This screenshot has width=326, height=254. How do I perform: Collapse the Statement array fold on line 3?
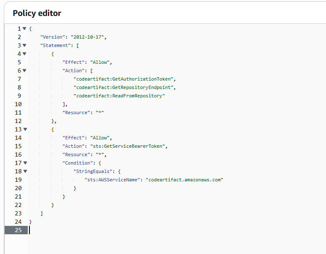[x=24, y=45]
